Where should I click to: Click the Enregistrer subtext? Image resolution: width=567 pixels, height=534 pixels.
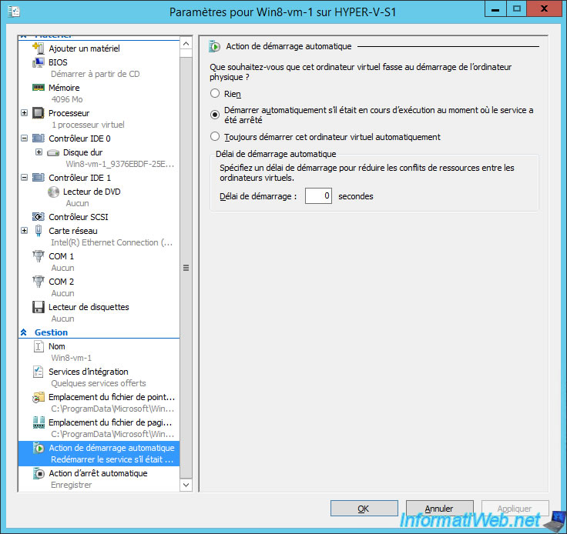71,485
